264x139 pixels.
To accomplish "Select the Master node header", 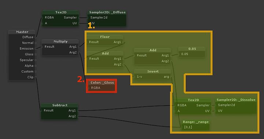I will 22,32.
